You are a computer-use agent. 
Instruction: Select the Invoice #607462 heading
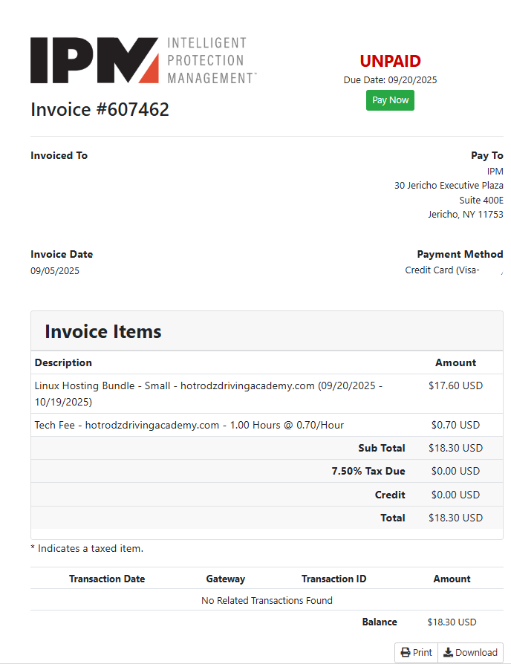[100, 110]
